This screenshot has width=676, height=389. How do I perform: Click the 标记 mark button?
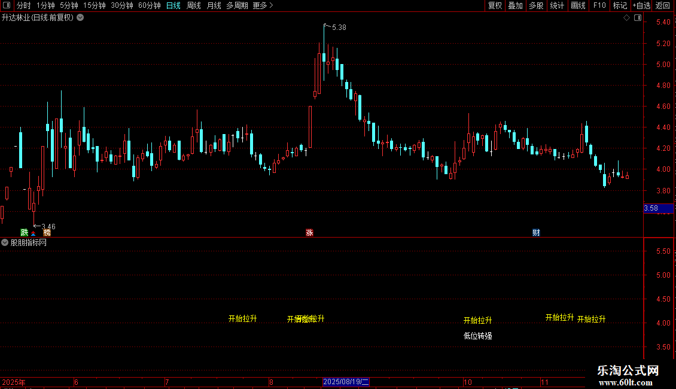(620, 5)
